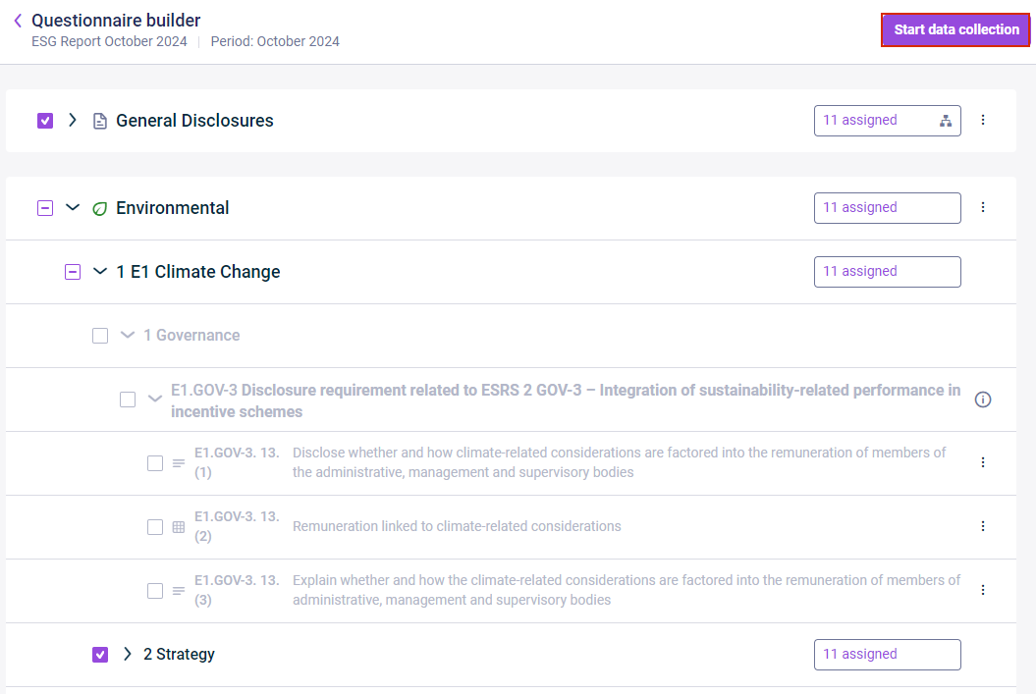Expand the 2 Strategy section
The image size is (1036, 694).
pos(128,654)
